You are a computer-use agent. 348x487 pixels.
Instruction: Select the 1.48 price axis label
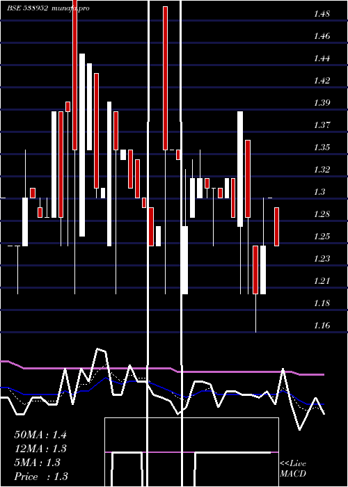click(x=322, y=14)
